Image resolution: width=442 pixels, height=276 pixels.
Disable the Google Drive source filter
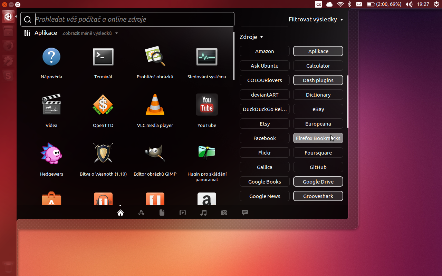click(x=318, y=181)
